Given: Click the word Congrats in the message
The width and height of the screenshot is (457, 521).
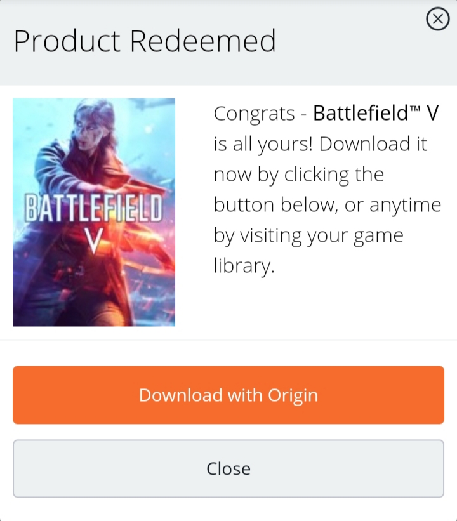Looking at the screenshot, I should (255, 114).
